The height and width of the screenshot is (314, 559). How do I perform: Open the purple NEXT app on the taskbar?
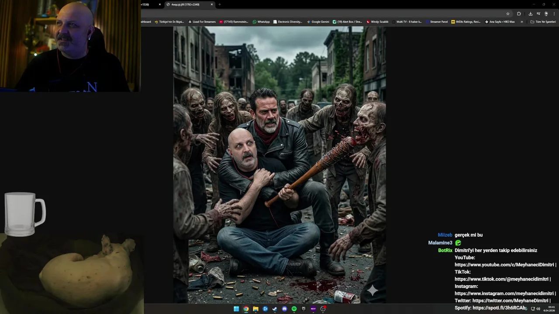(313, 309)
